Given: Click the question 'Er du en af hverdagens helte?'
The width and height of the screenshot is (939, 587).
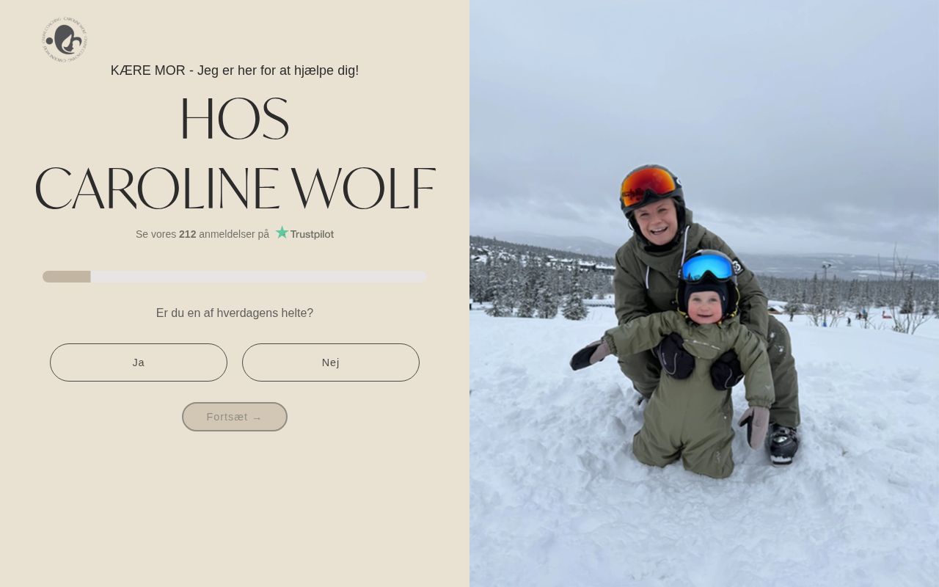Looking at the screenshot, I should (x=235, y=313).
